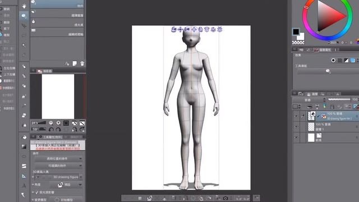
Task: Switch to the Layer Property tab
Action: pyautogui.click(x=323, y=50)
